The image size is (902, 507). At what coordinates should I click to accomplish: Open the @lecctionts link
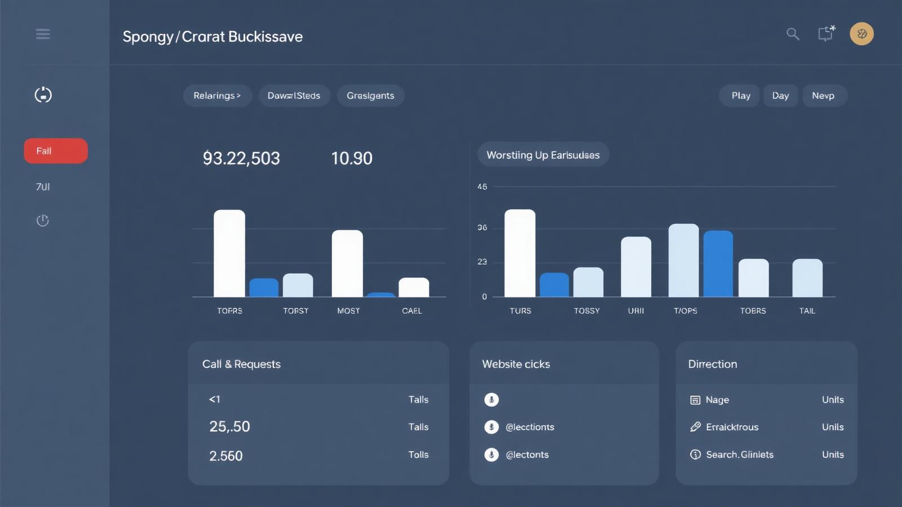(x=530, y=427)
